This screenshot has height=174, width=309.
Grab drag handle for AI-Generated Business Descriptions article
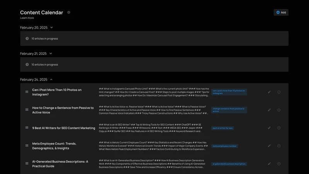[27, 164]
